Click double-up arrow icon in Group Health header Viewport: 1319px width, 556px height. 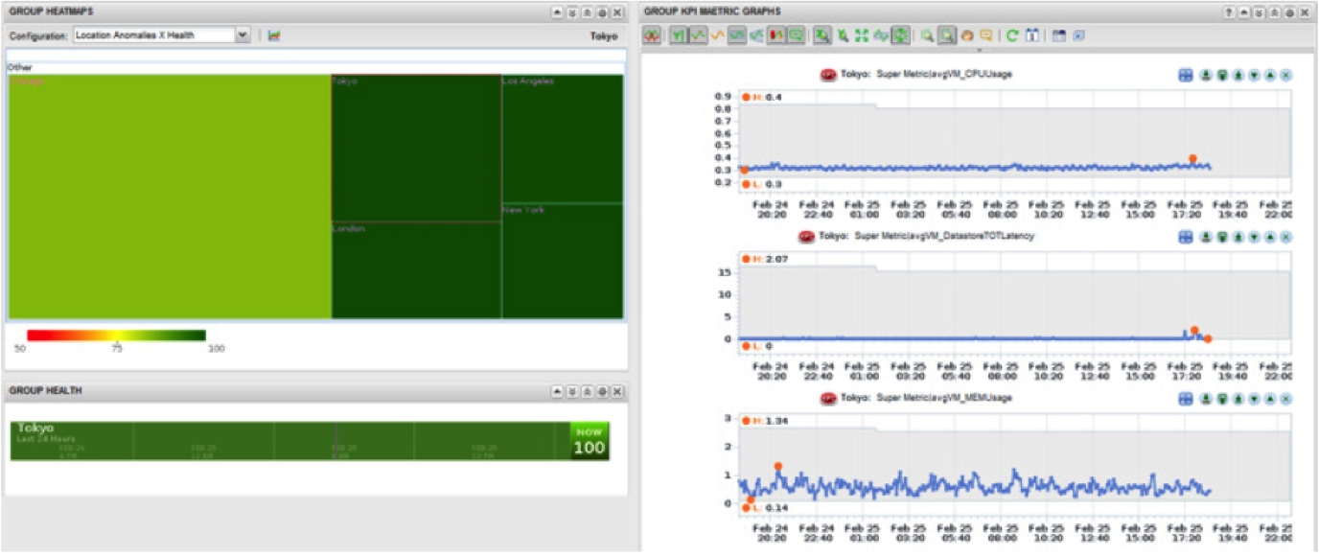587,392
